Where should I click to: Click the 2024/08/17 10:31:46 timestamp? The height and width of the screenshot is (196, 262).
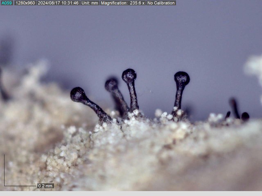(58, 3)
